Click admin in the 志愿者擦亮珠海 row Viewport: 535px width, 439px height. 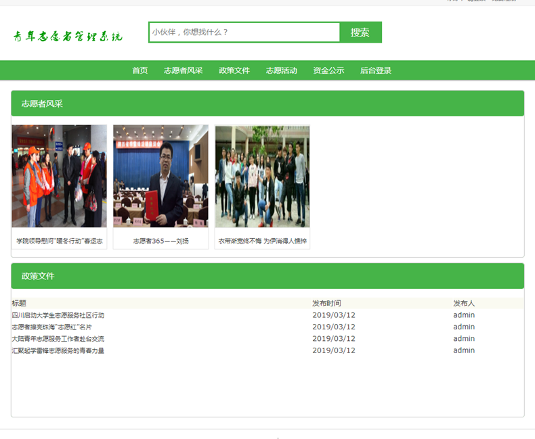pos(464,327)
